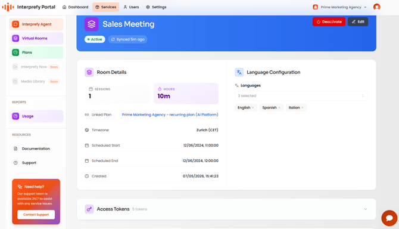Screen dimensions: 399x229
Task: Click the Hours timer icon
Action: (160, 89)
